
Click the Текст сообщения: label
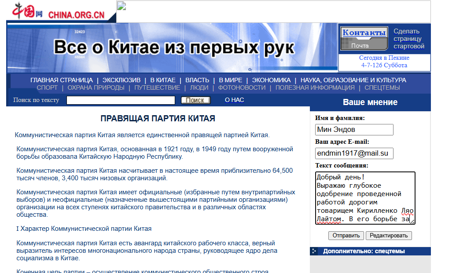click(x=342, y=165)
